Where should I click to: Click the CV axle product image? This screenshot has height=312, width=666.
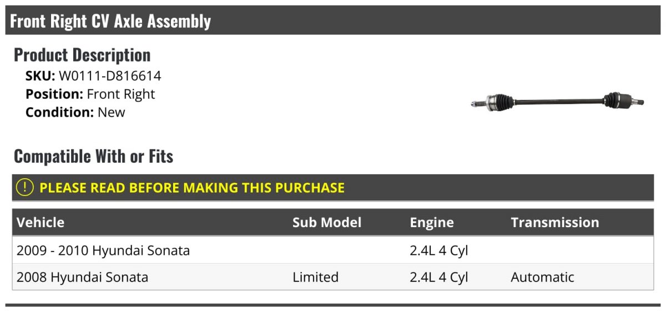coord(557,102)
